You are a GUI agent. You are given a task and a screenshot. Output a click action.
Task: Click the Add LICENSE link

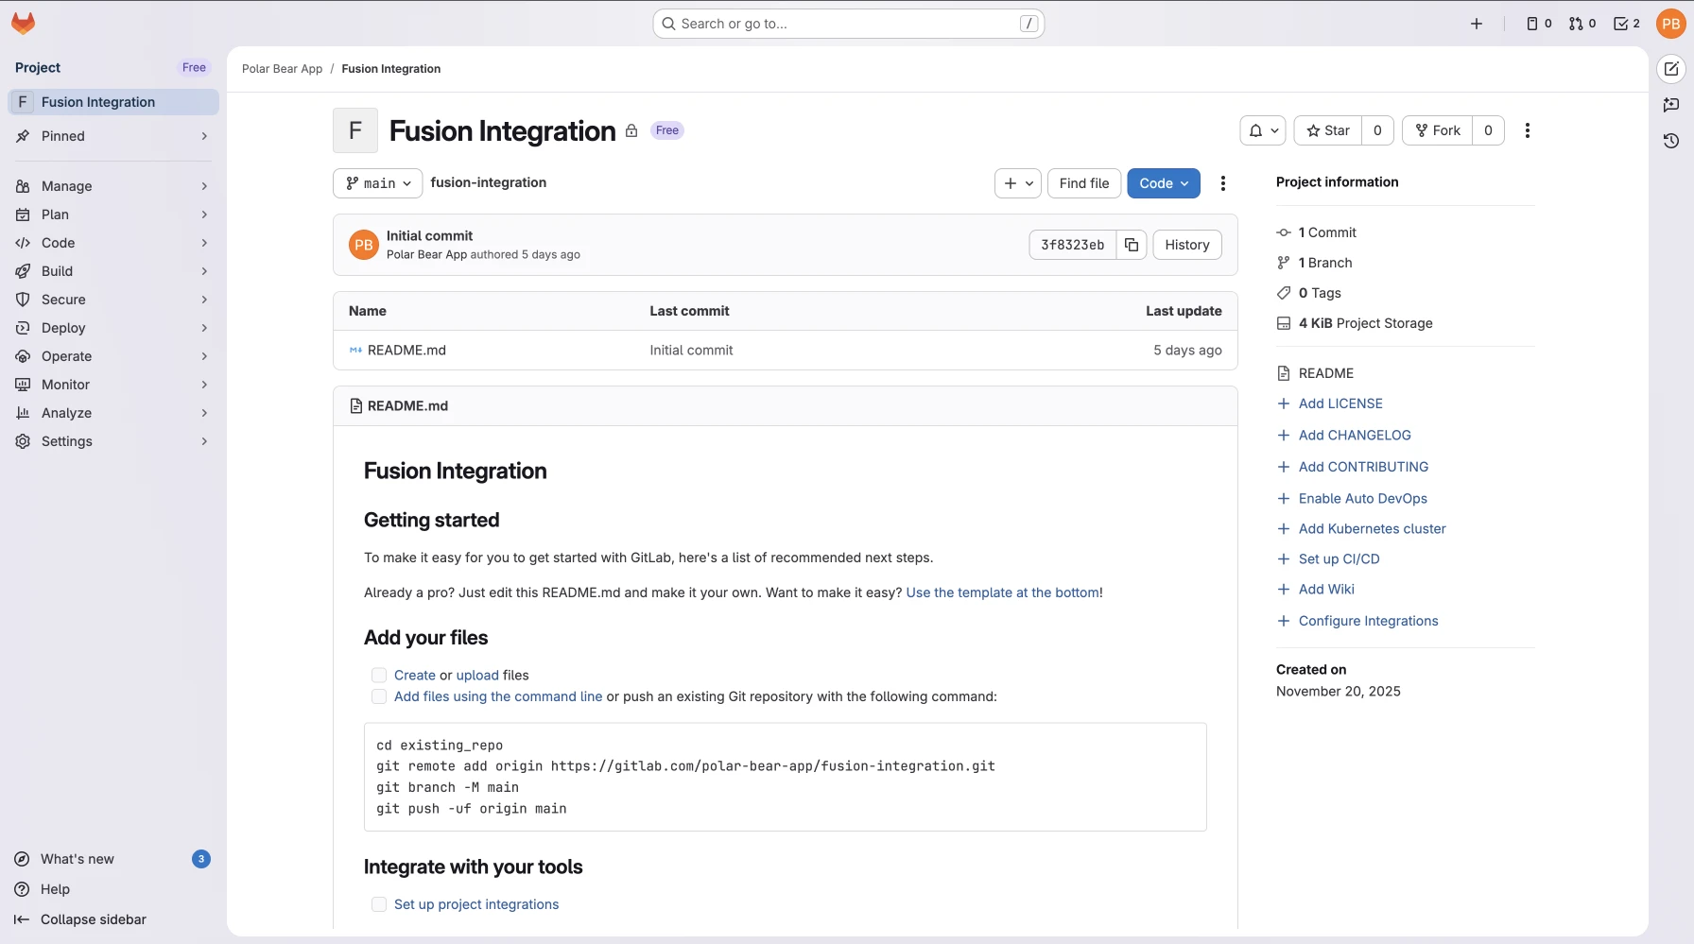1340,403
